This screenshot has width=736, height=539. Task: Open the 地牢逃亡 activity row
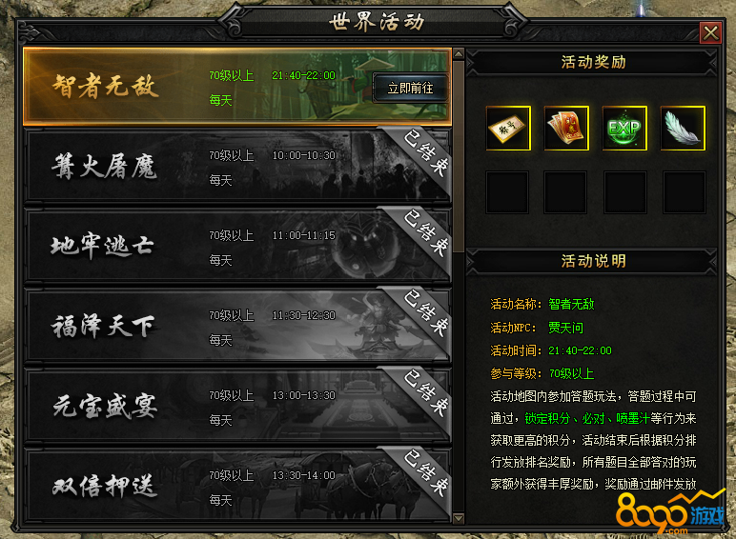coord(237,246)
